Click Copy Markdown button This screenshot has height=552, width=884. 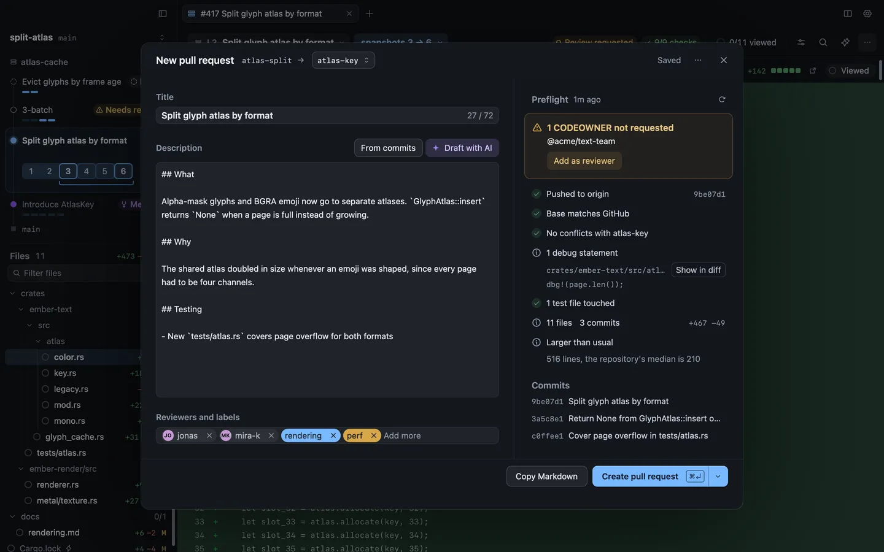click(546, 477)
